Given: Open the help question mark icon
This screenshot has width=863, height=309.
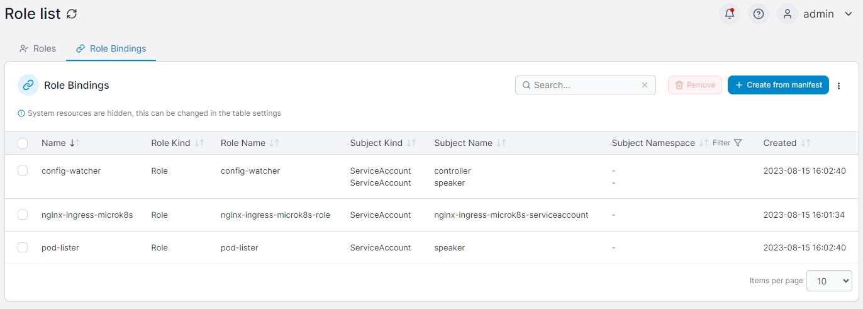Looking at the screenshot, I should click(759, 14).
